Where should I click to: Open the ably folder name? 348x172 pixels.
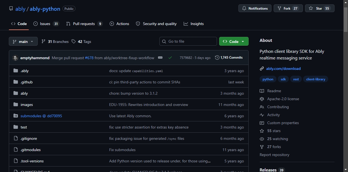point(24,93)
